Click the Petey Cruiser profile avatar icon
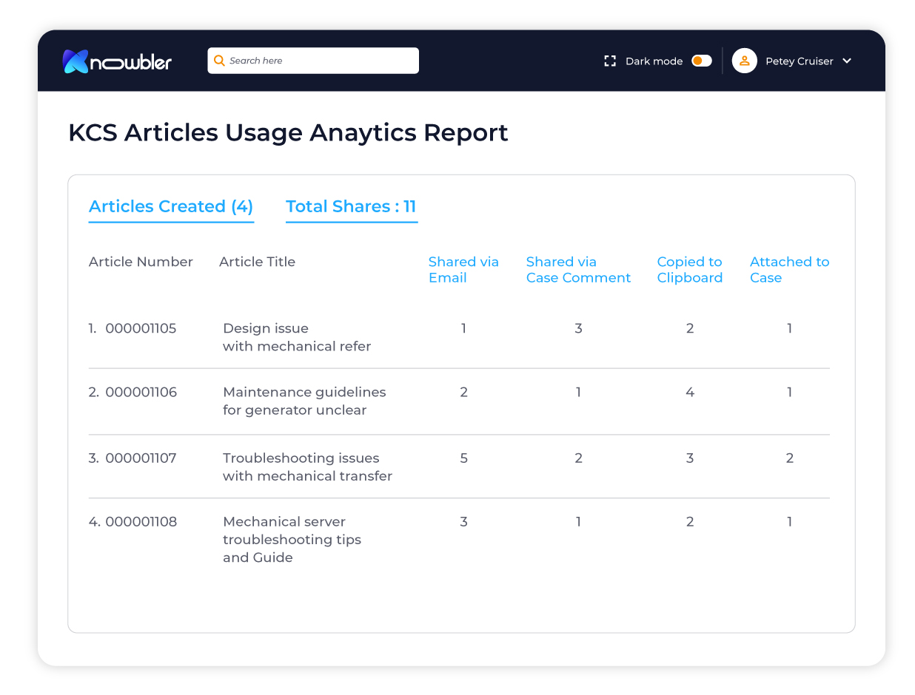 pos(744,61)
